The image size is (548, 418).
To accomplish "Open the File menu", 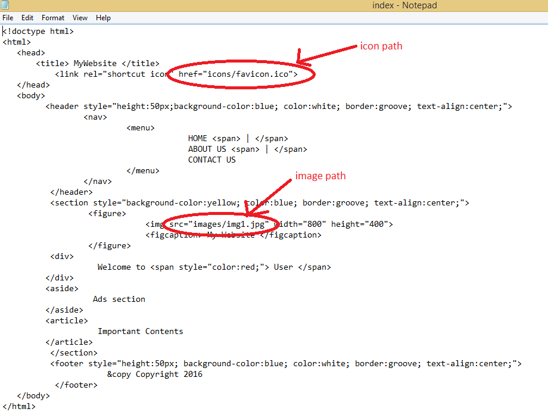I will pyautogui.click(x=8, y=17).
